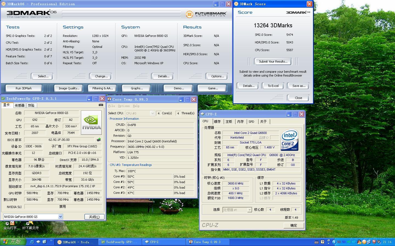Viewport: 395px width, 246px height.
Task: Click the Graphs... button
Action: click(137, 88)
